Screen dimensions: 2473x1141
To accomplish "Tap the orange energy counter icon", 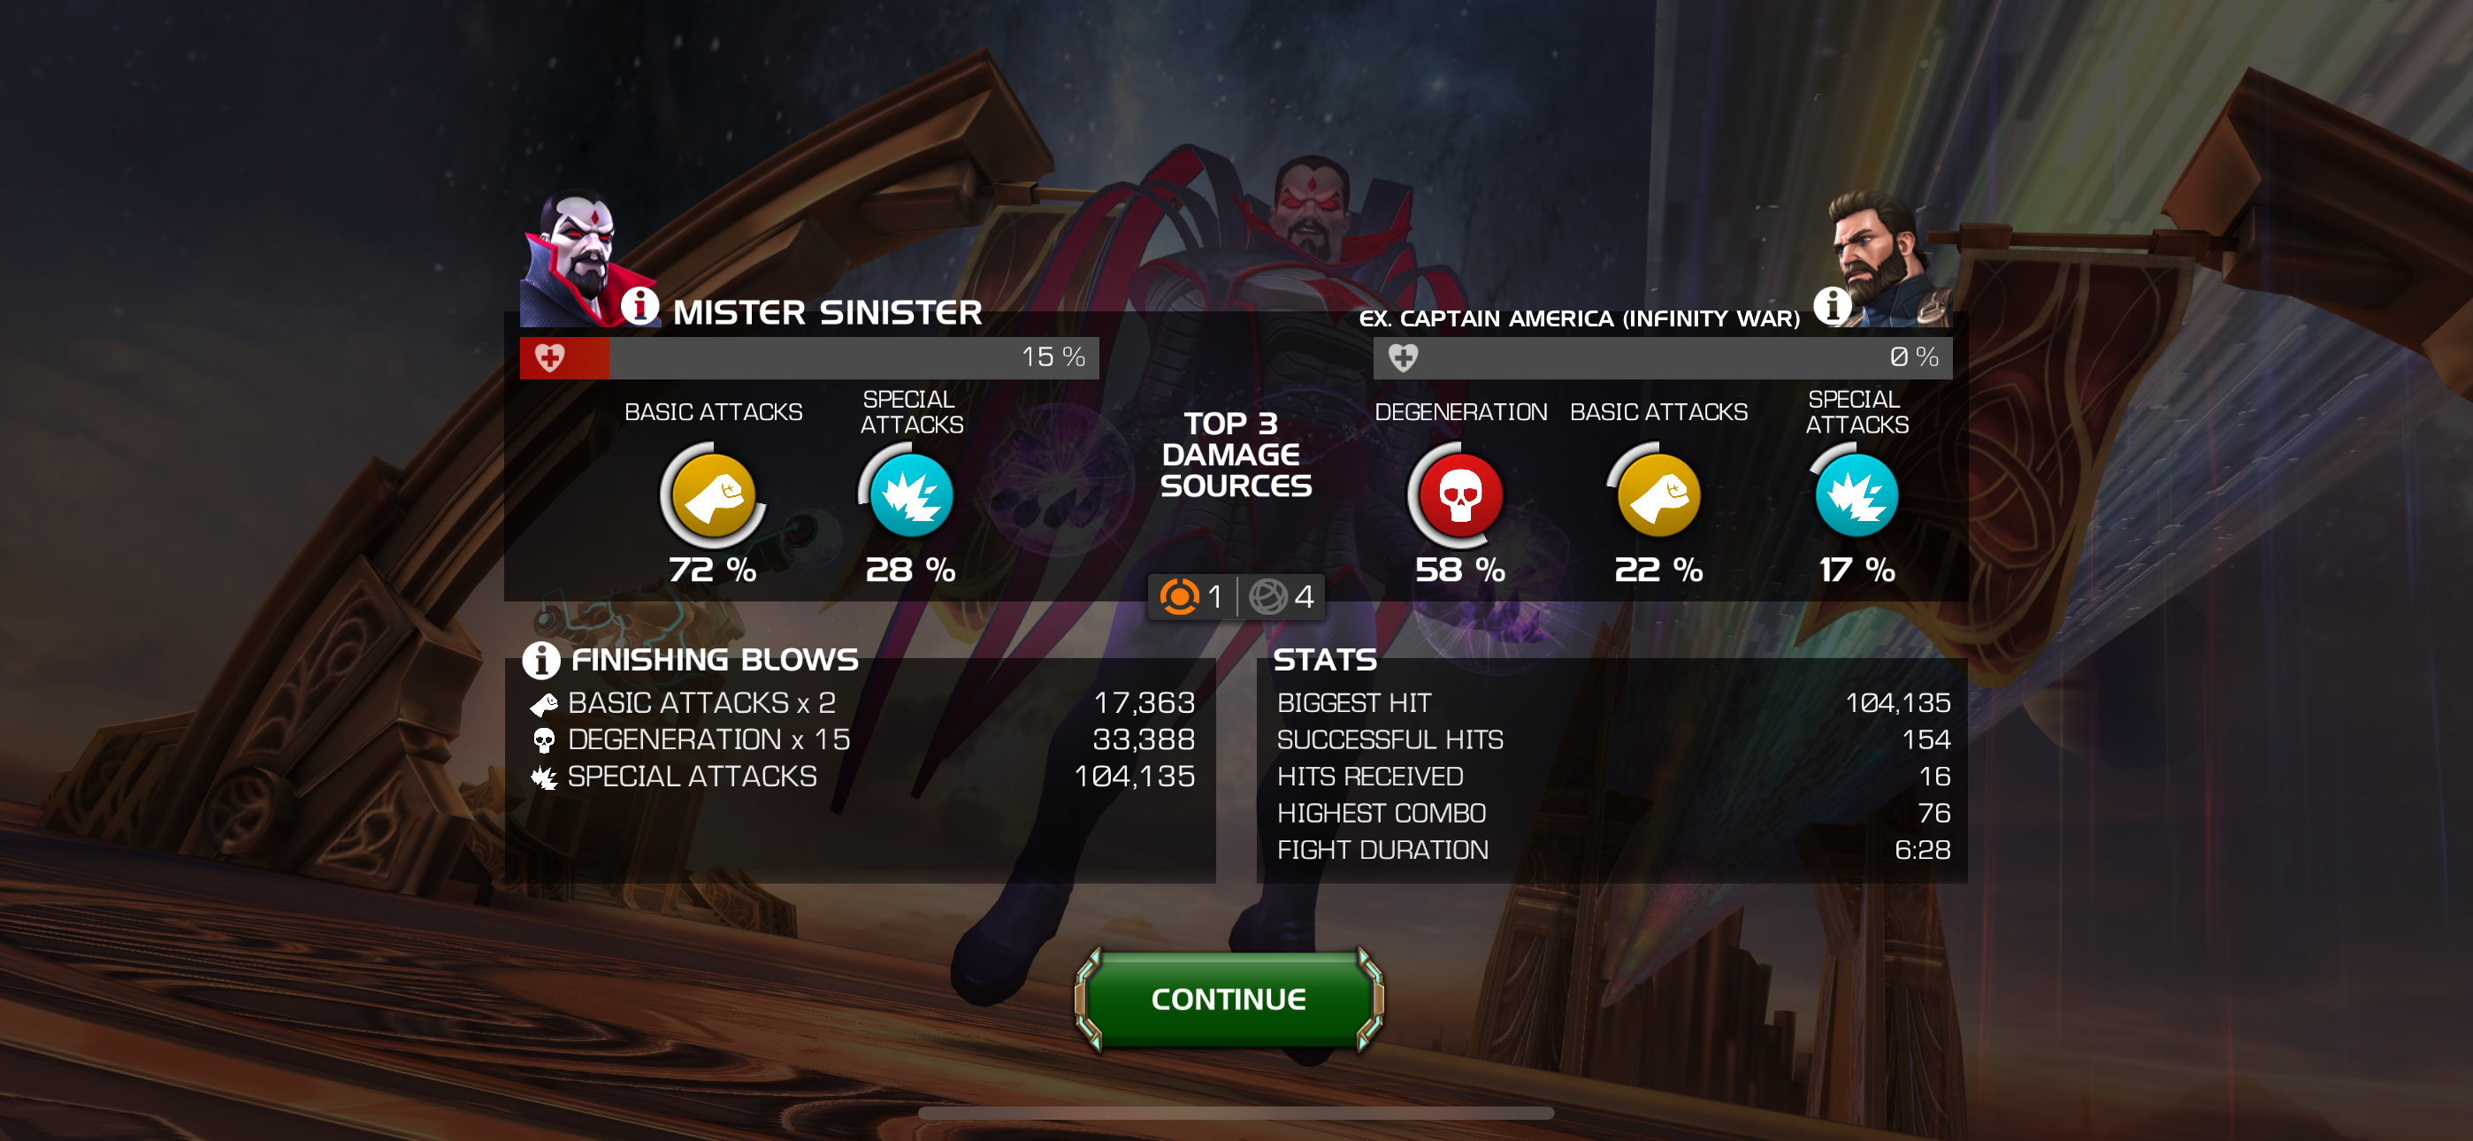I will coord(1179,596).
